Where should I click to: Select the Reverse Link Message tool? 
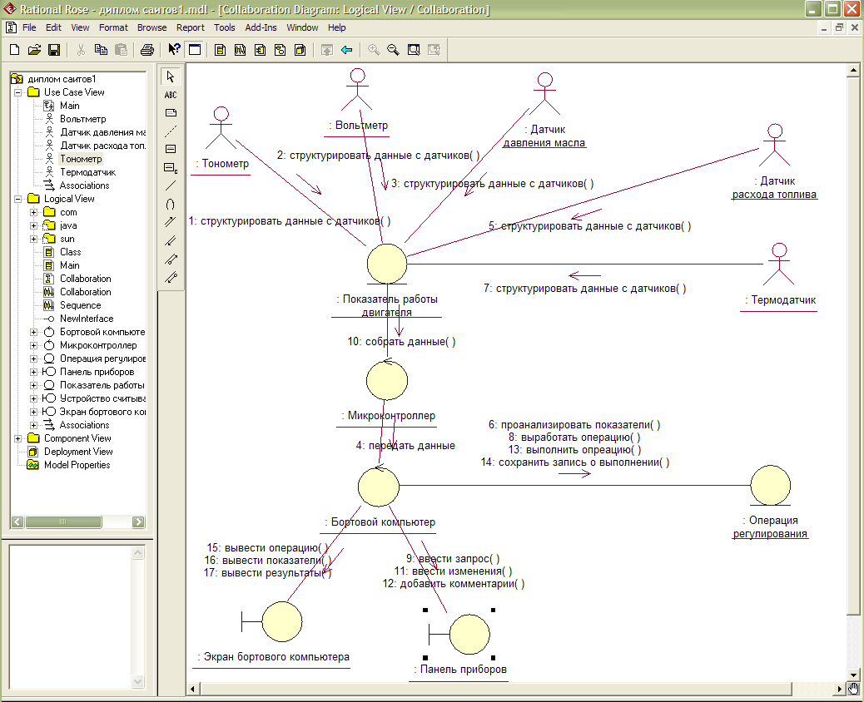click(171, 240)
